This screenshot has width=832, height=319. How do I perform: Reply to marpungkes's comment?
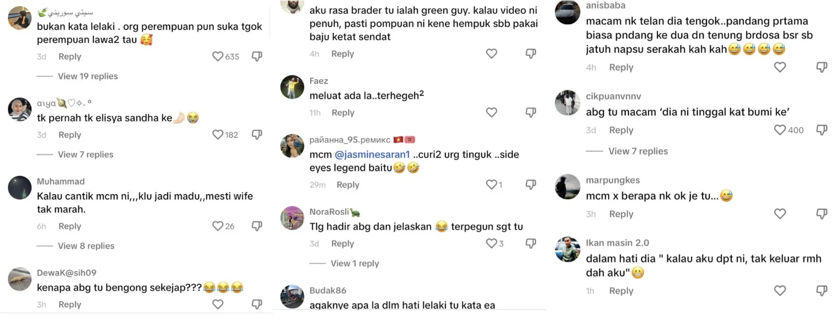pos(621,214)
